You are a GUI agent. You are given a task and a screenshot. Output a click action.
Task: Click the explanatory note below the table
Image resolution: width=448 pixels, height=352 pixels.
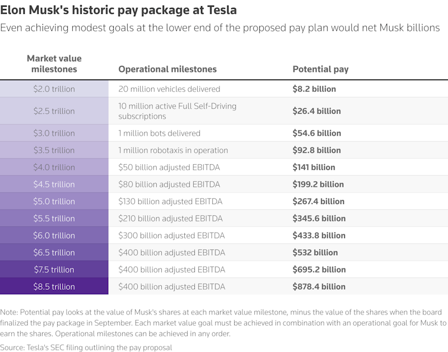[224, 323]
